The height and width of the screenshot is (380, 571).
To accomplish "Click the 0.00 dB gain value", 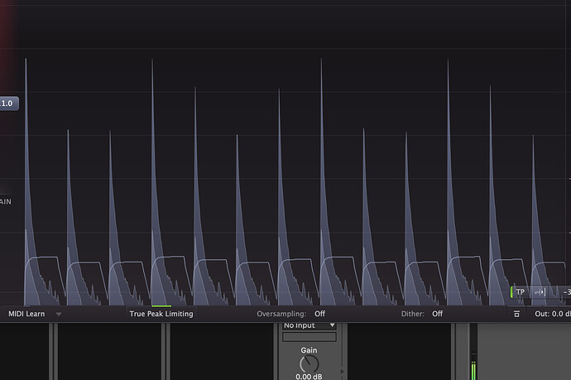I will (x=309, y=377).
